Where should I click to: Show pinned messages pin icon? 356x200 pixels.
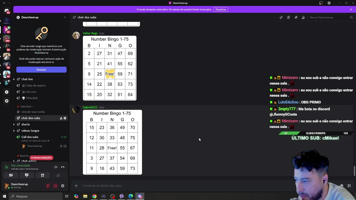pyautogui.click(x=296, y=17)
